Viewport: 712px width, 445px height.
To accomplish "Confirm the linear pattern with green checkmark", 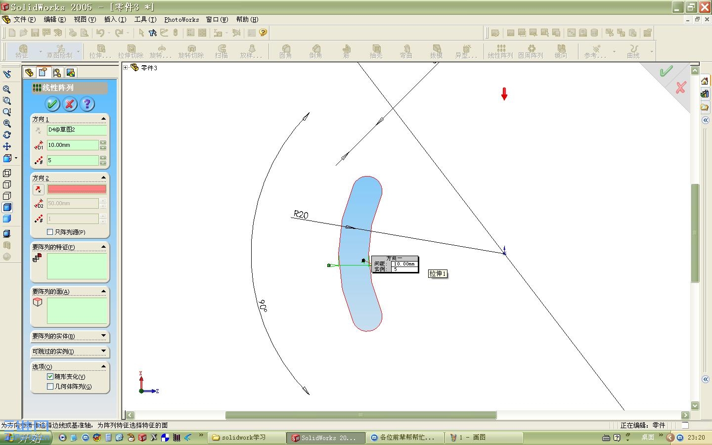I will tap(52, 104).
